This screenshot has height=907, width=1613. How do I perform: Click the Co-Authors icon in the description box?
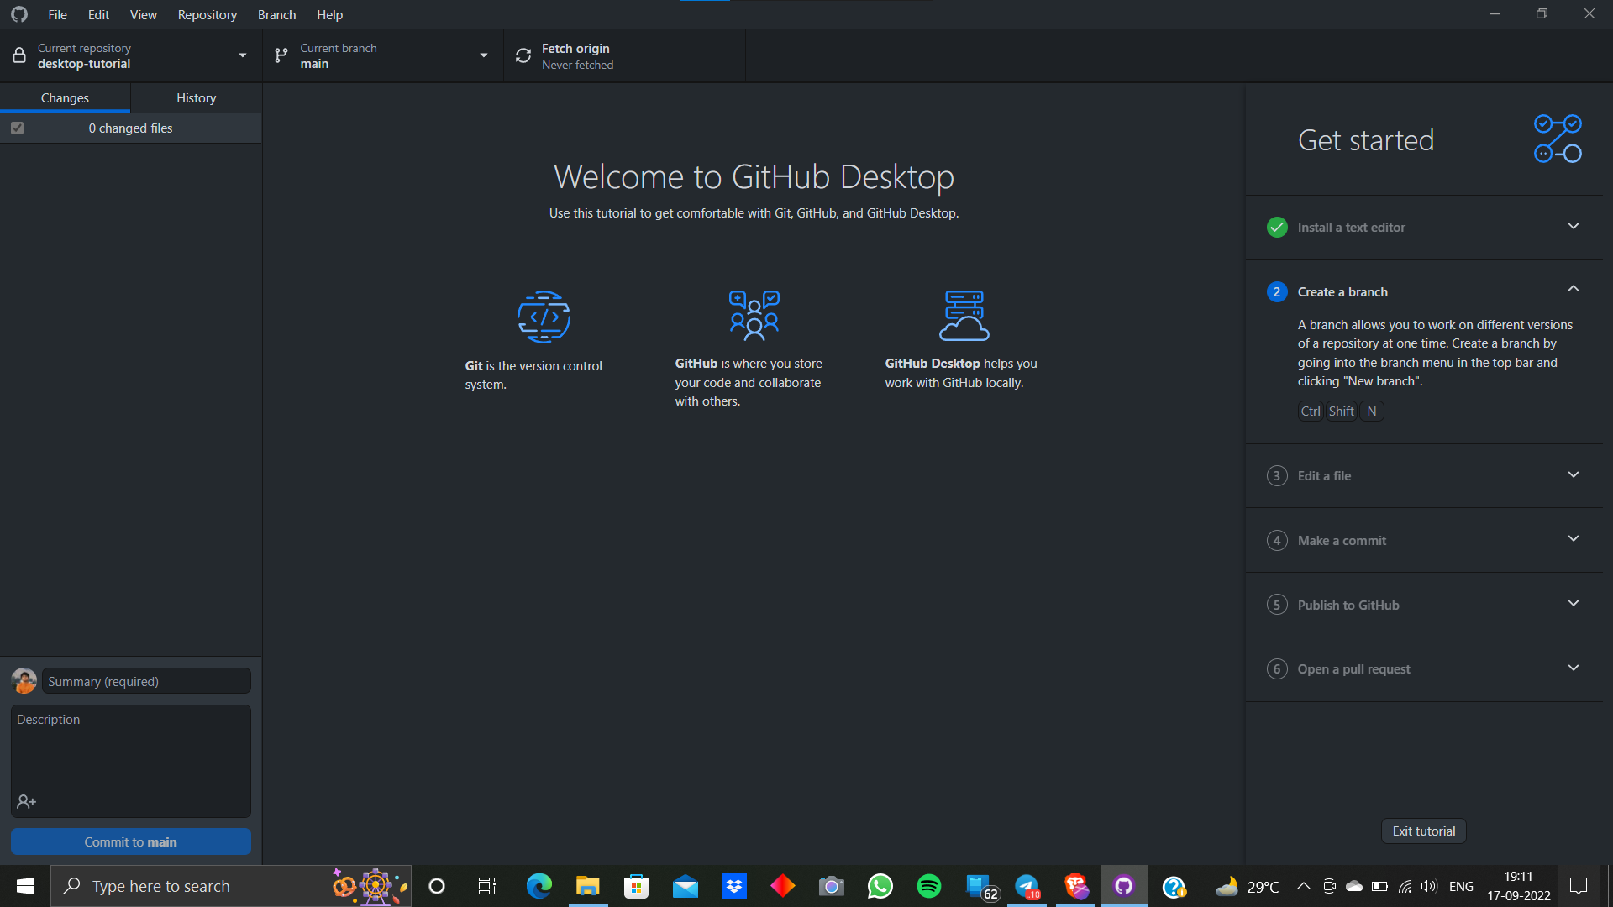tap(26, 801)
